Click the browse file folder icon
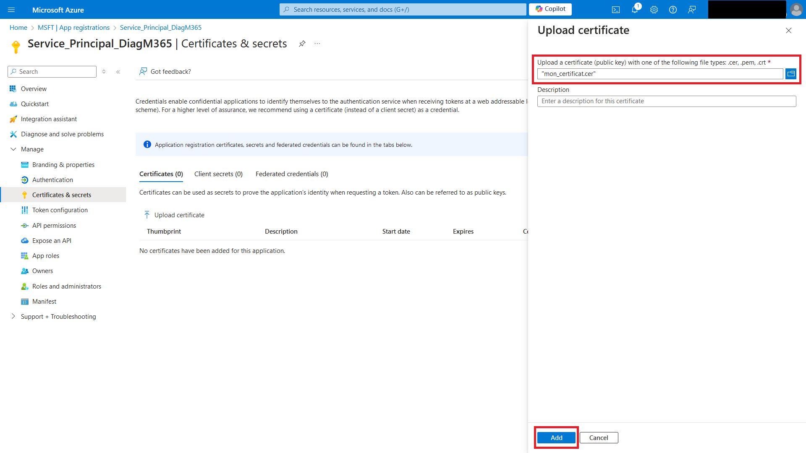The height and width of the screenshot is (453, 806). (791, 74)
